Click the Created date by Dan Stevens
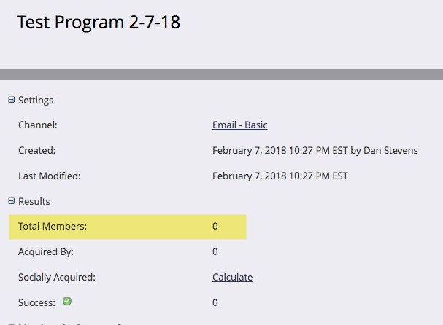The width and height of the screenshot is (443, 325). click(x=315, y=151)
